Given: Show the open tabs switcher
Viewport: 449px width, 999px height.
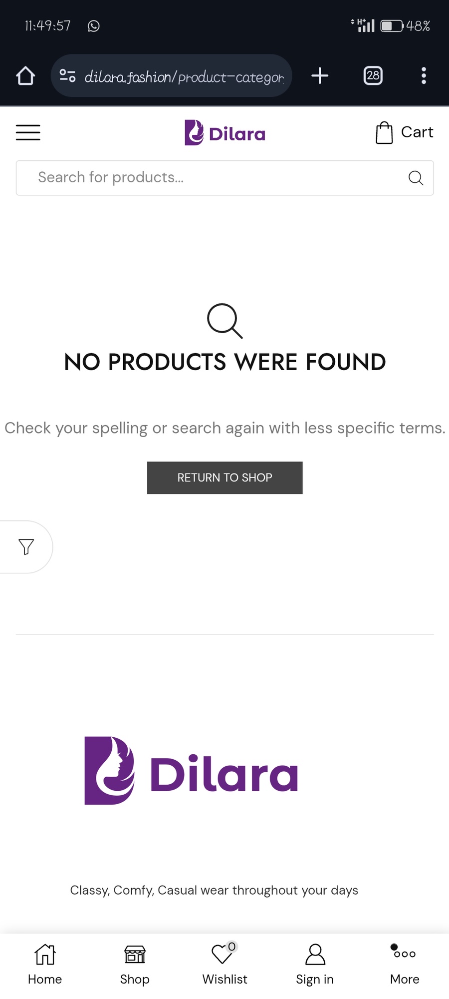Looking at the screenshot, I should tap(373, 76).
